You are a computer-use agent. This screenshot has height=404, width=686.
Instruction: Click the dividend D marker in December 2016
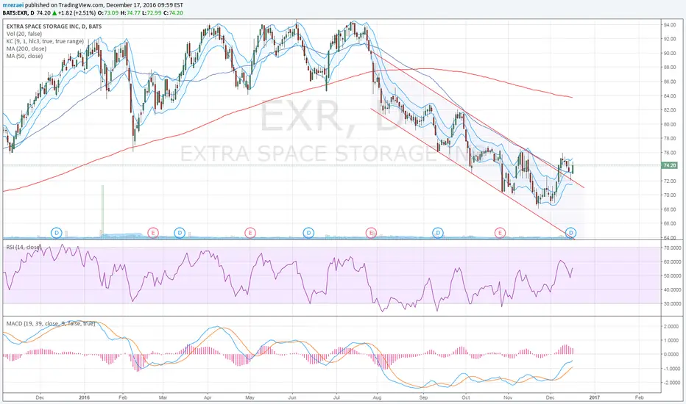570,233
